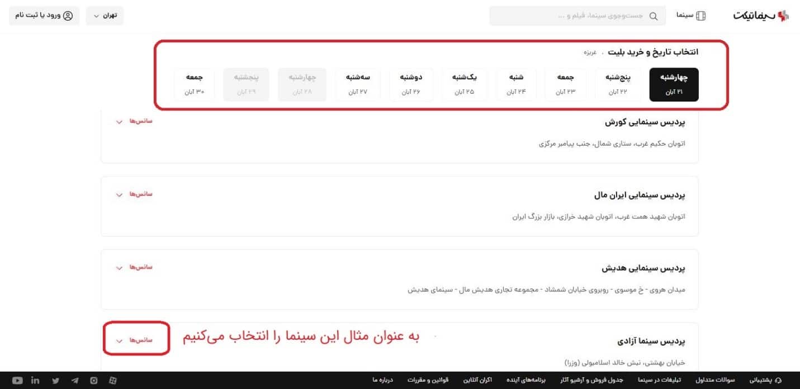Open the قوانین و مقررات footer link
The width and height of the screenshot is (800, 389).
(429, 381)
